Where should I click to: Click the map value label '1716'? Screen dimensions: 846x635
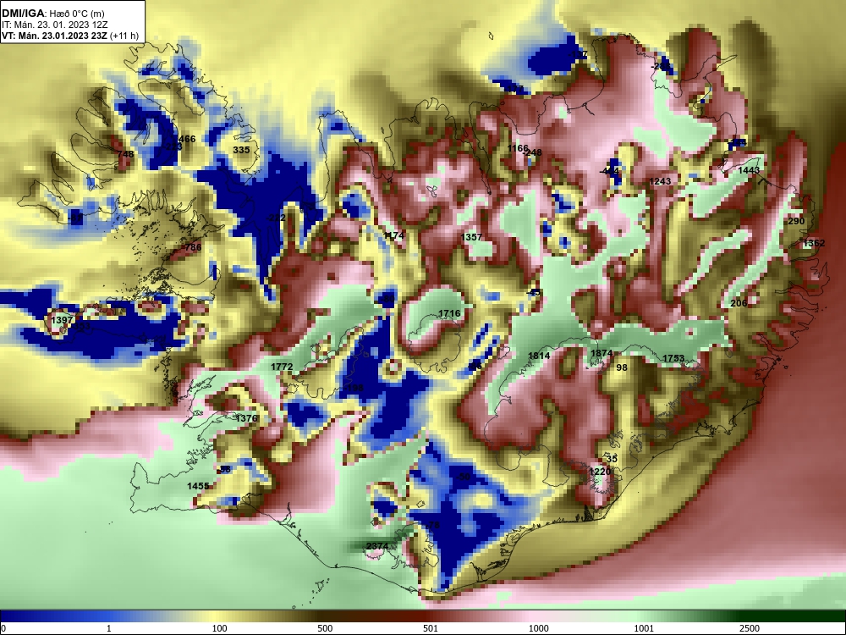tap(449, 314)
